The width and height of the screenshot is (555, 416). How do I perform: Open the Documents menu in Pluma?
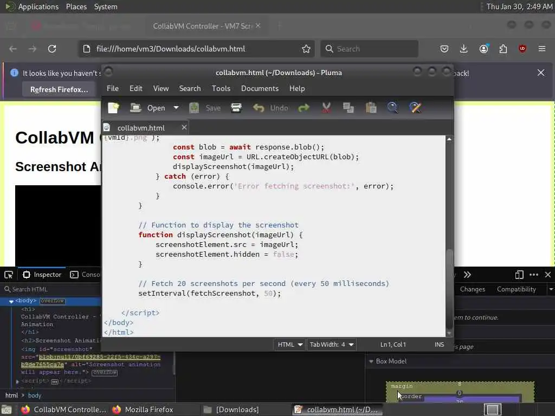[260, 88]
